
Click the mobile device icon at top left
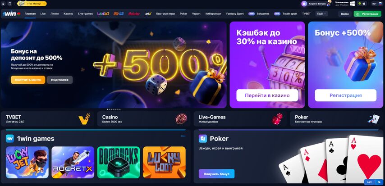(x=9, y=4)
